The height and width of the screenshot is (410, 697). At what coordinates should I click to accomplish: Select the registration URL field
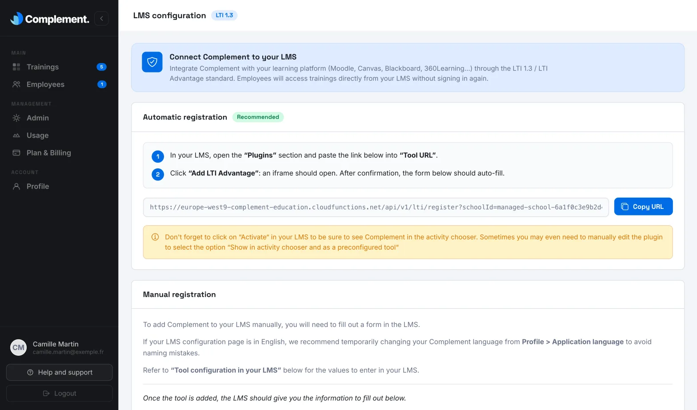(376, 207)
